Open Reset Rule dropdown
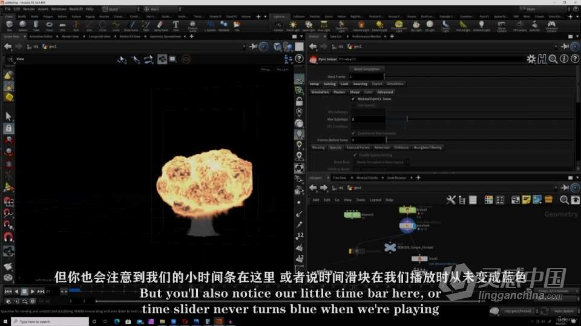581x326 pixels. (382, 162)
